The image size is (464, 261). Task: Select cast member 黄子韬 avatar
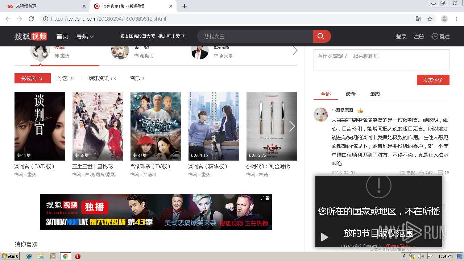[x=120, y=53]
